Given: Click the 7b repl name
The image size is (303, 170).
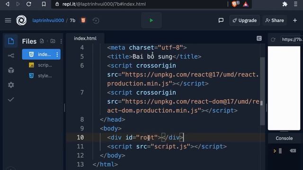Looking at the screenshot, I should tap(72, 20).
